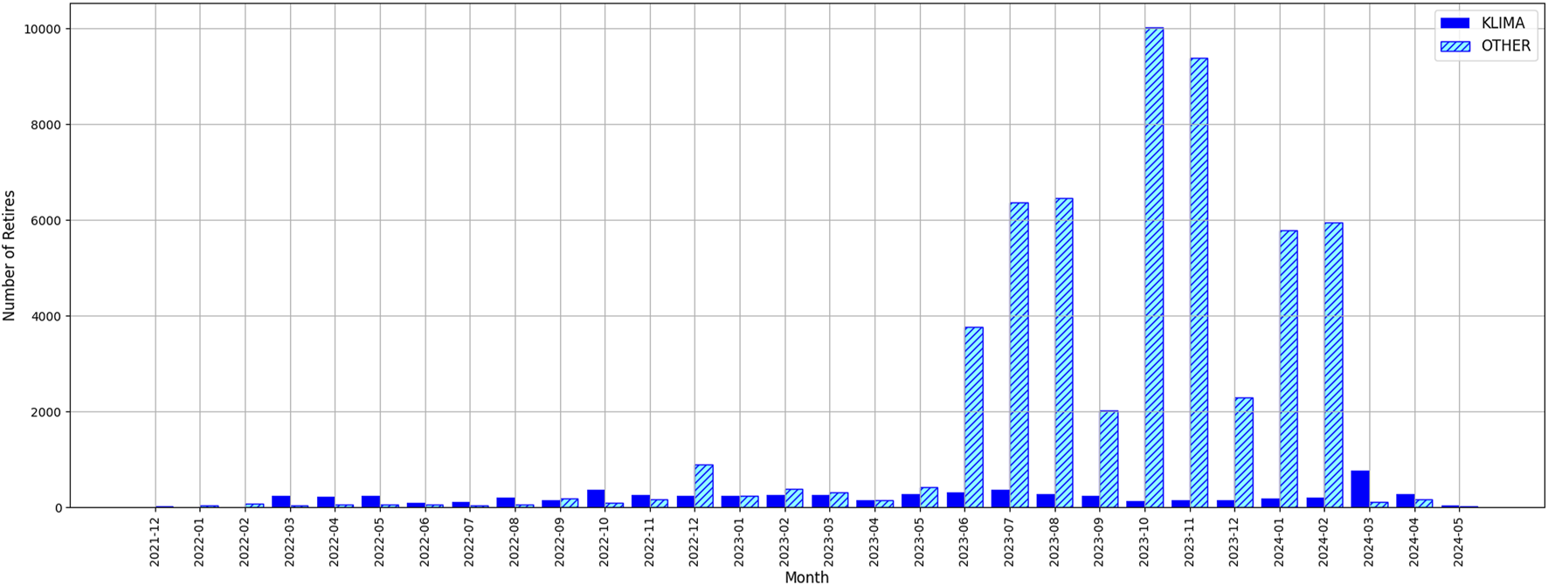Click the 2021-12 x-axis tick label
1548x585 pixels.
155,540
